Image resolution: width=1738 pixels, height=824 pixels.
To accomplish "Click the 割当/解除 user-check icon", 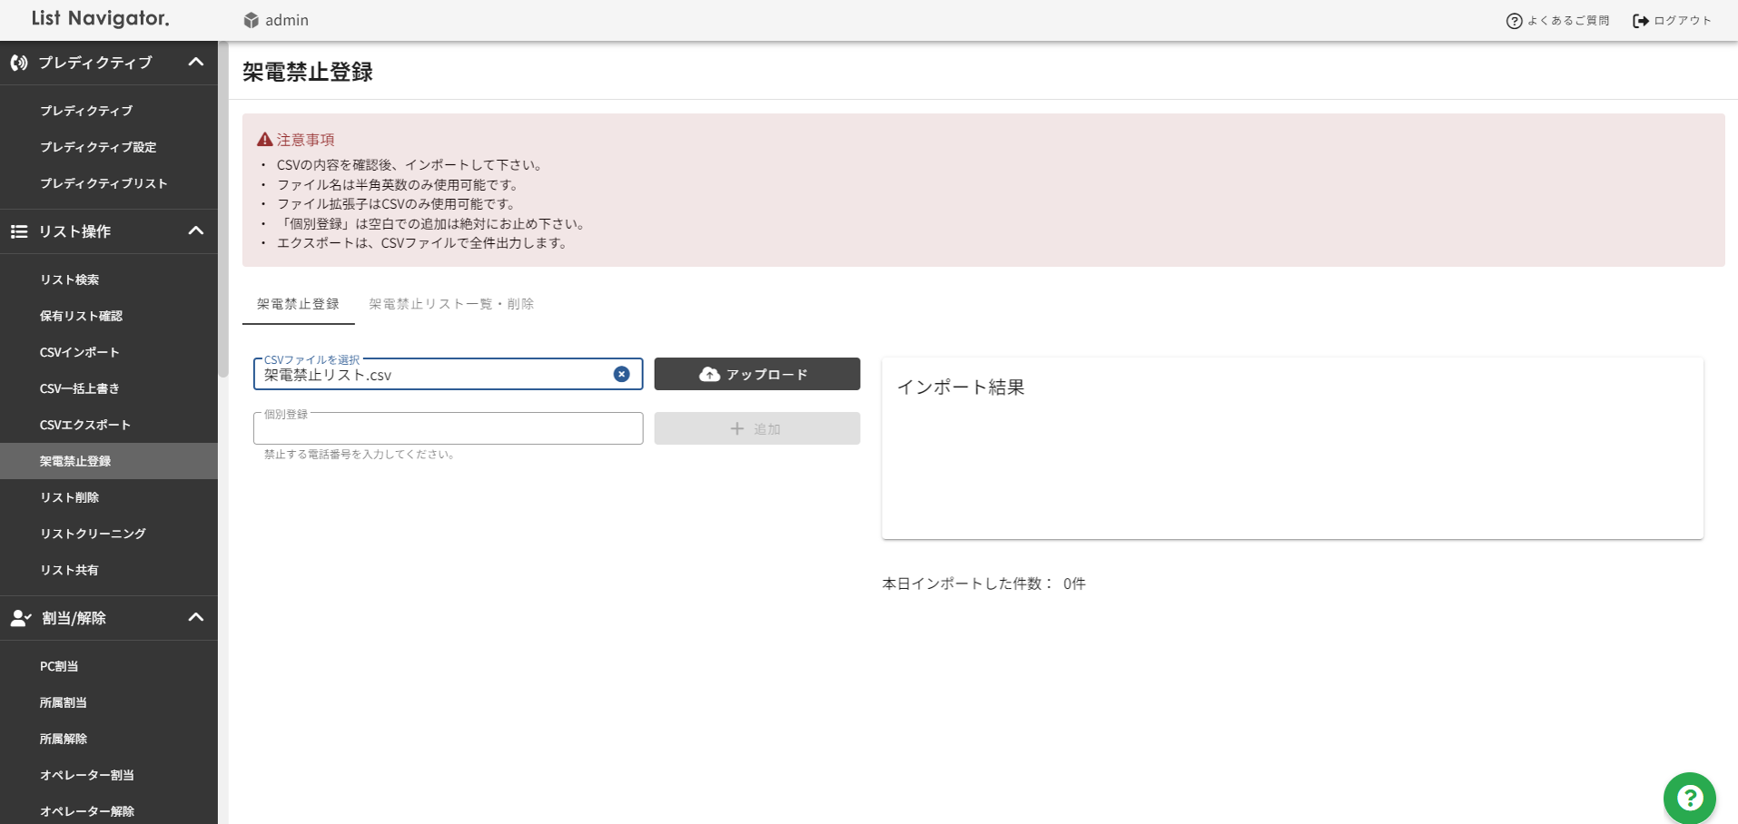I will (21, 618).
